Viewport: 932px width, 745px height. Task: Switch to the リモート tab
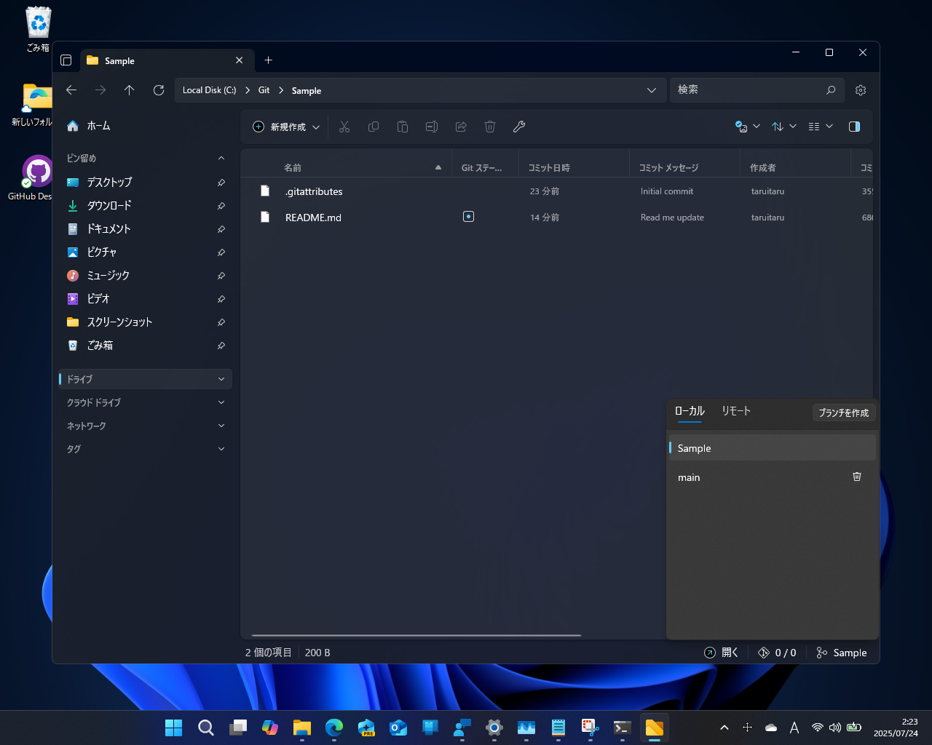point(735,410)
